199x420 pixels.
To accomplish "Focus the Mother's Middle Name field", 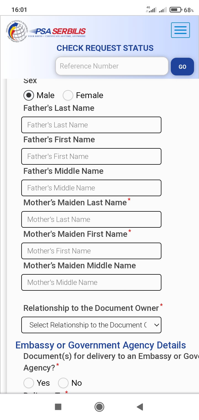I will point(91,282).
